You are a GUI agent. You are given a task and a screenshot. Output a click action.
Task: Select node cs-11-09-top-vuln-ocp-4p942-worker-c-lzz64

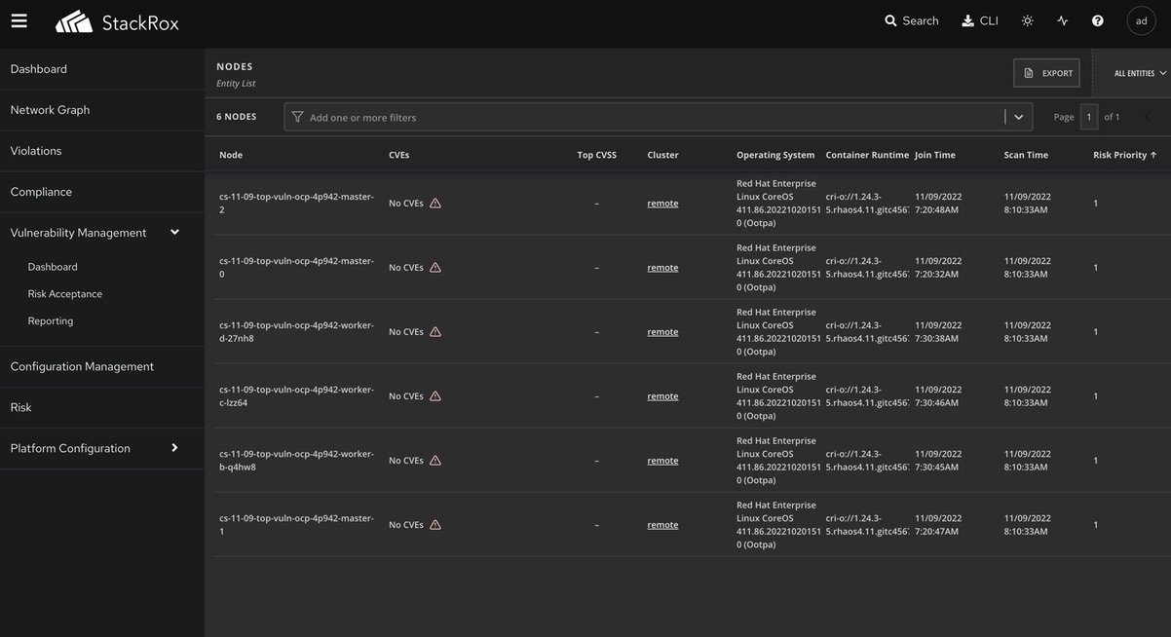click(296, 396)
